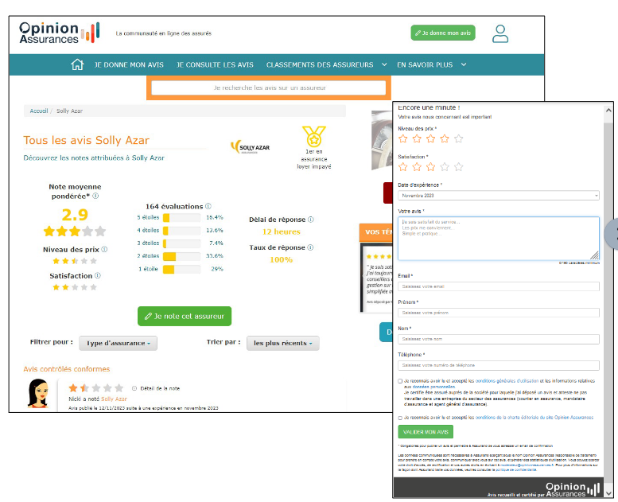Click the Solly Azar company logo
This screenshot has width=618, height=502.
pyautogui.click(x=251, y=147)
